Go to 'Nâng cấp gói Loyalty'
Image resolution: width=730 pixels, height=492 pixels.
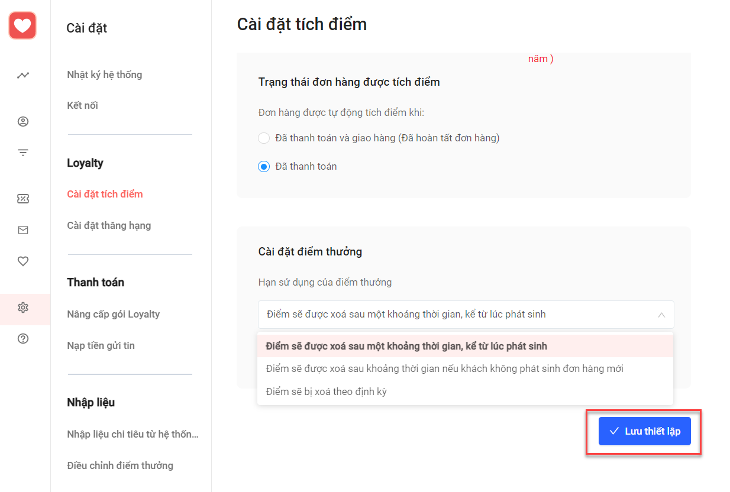point(114,314)
